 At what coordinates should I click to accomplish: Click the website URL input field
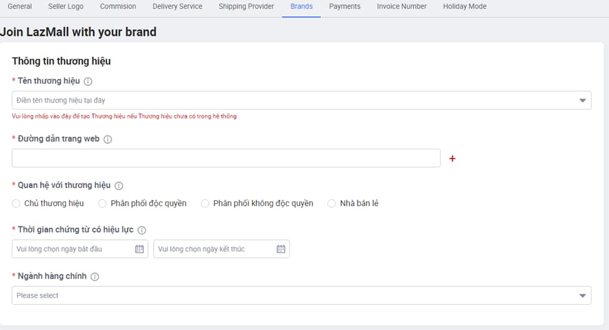click(x=226, y=159)
